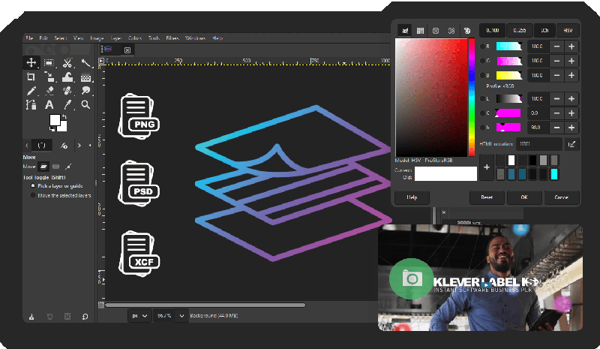Enable 'Move the selected layers' option
600x349 pixels.
[x=32, y=195]
